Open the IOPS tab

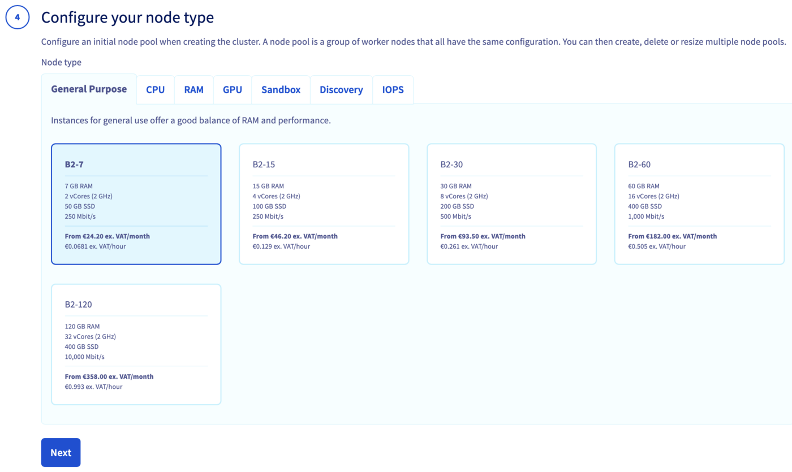(393, 89)
